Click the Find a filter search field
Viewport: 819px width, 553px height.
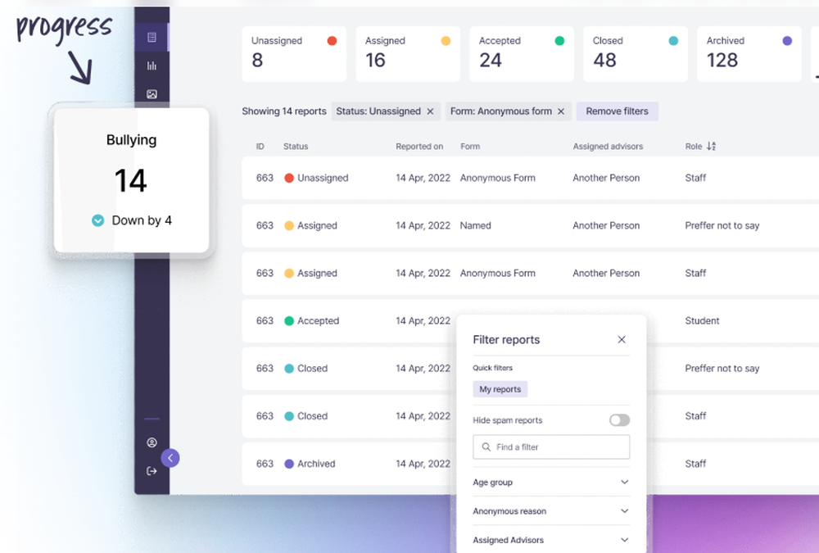click(550, 447)
